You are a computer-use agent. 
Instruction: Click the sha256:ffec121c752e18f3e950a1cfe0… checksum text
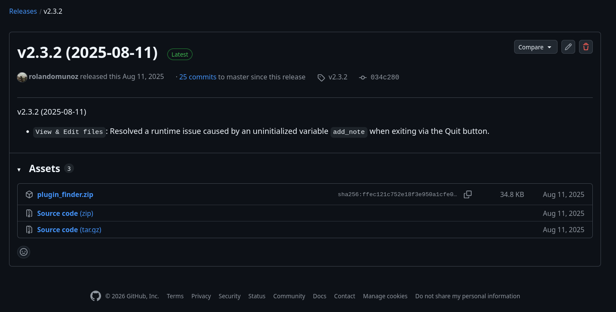[398, 194]
